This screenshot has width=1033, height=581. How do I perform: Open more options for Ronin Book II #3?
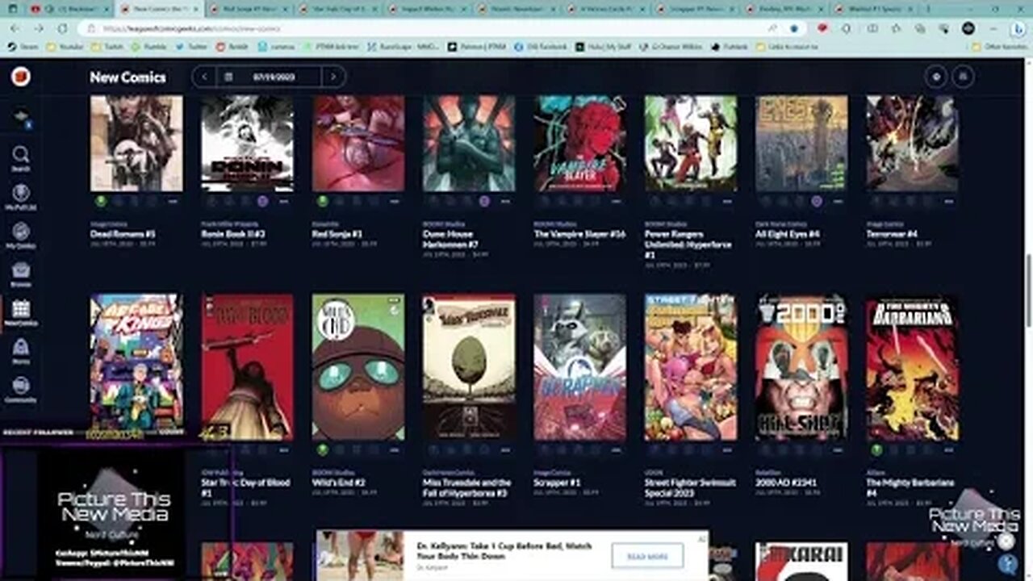[283, 201]
